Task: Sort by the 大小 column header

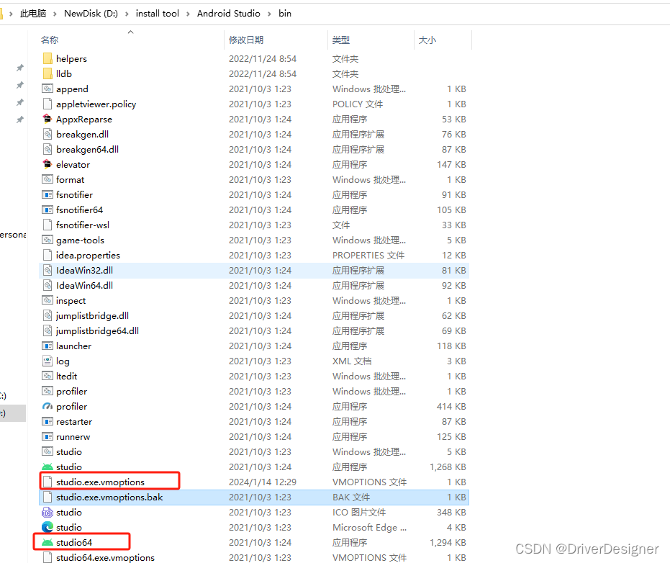Action: click(427, 40)
